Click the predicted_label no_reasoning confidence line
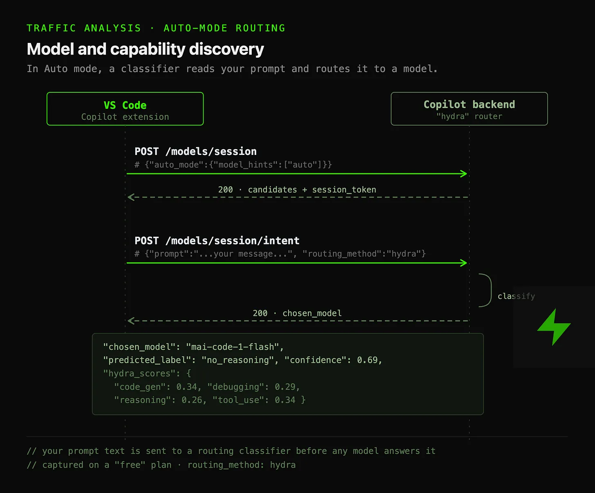The width and height of the screenshot is (595, 493). pos(242,360)
